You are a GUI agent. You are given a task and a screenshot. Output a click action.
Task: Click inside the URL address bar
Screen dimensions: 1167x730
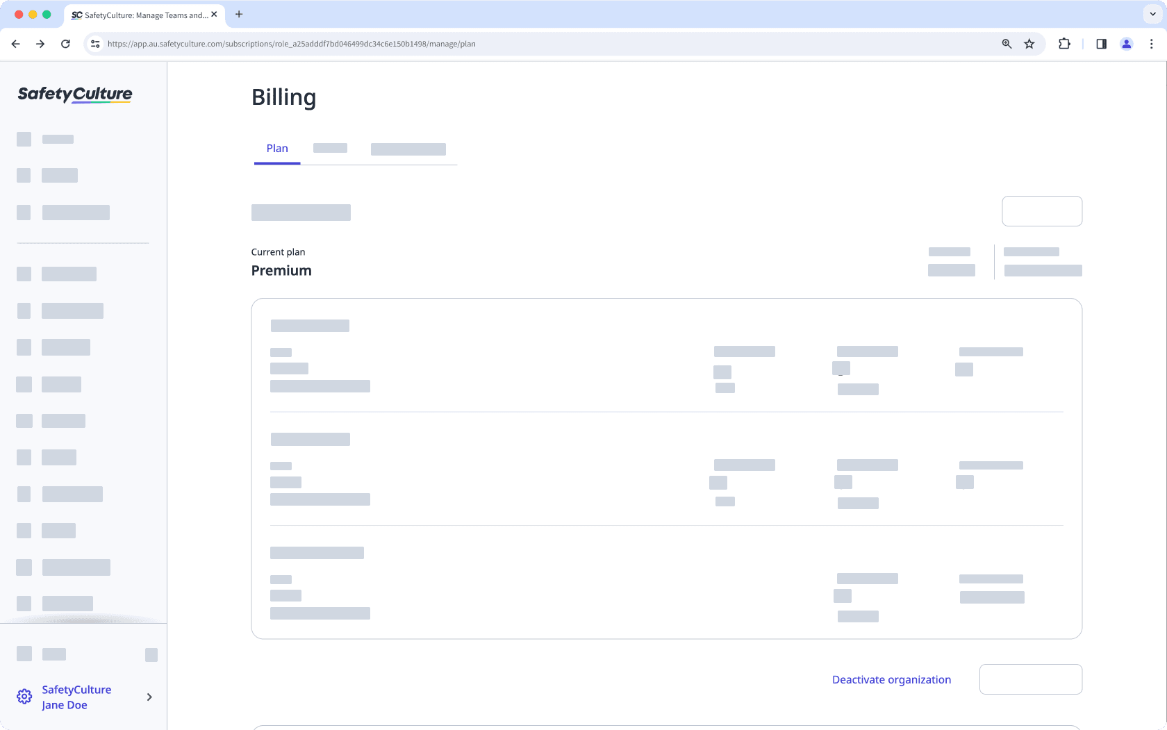pos(486,43)
